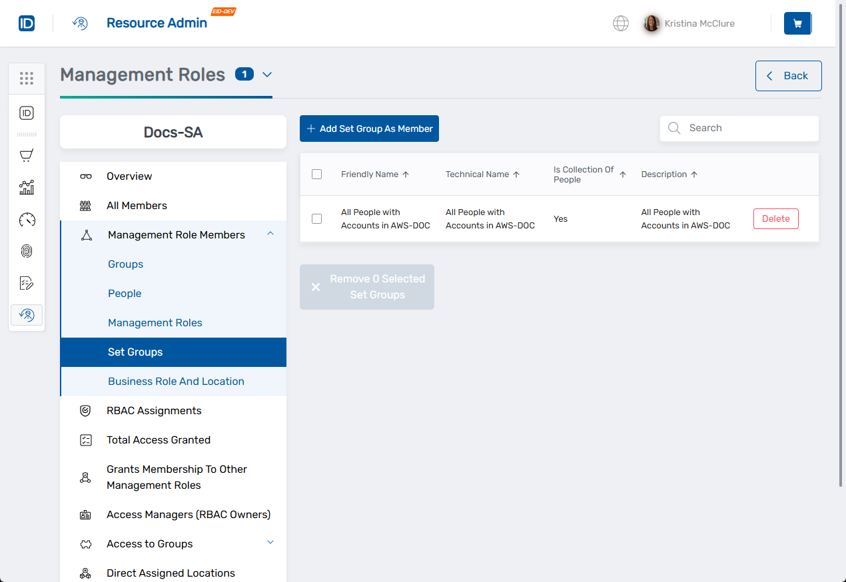Open the Overview section for Docs-SA
This screenshot has height=582, width=846.
tap(129, 176)
